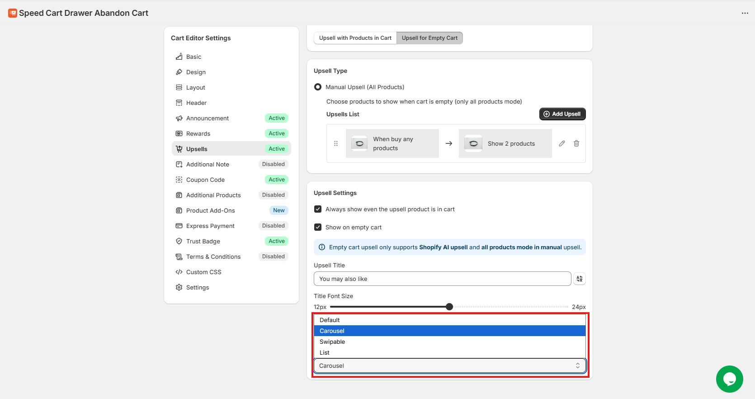Pick the Default option in the dropdown
The height and width of the screenshot is (399, 755).
click(x=330, y=320)
